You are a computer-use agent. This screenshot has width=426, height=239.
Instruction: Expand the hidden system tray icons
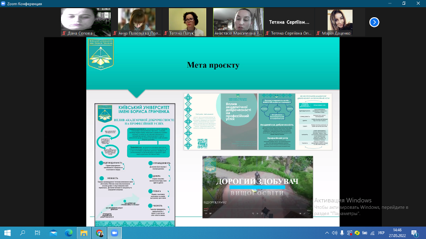click(327, 233)
